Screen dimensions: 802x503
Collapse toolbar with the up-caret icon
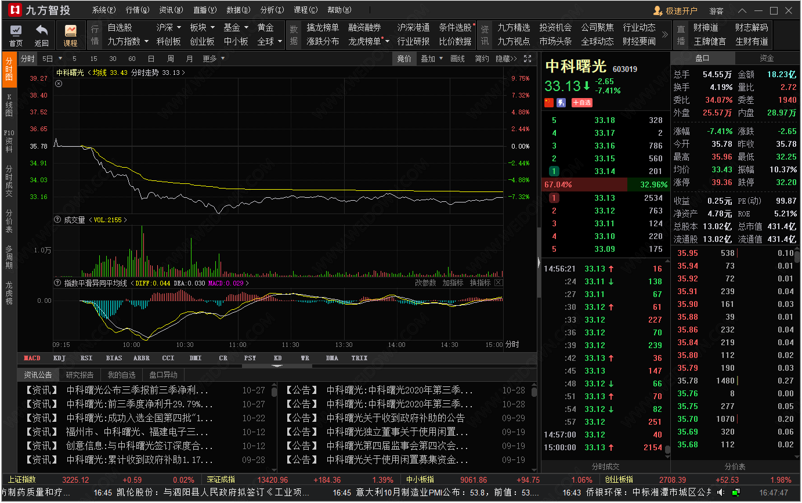[743, 10]
